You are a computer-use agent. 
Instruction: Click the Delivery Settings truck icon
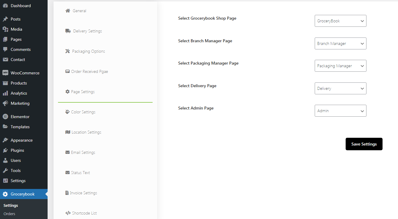coord(68,31)
